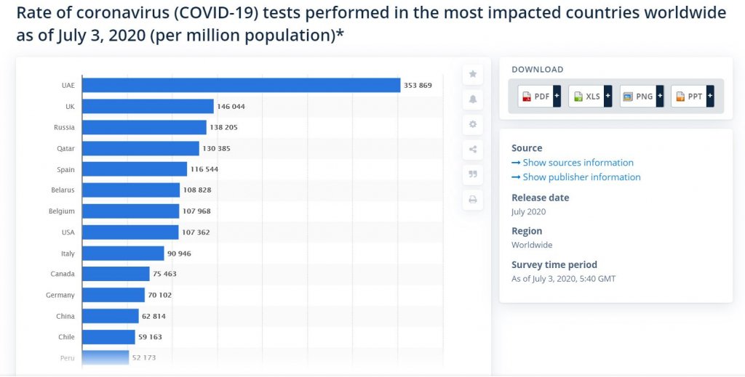Click the quotation mark citation icon
745x377 pixels.
[x=473, y=174]
